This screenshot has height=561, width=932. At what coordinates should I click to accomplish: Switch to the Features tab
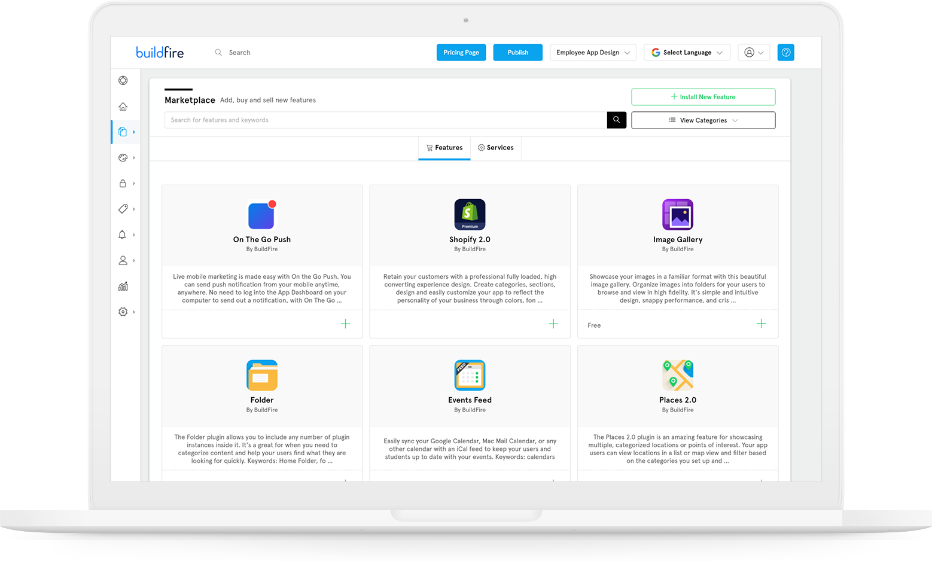pyautogui.click(x=444, y=148)
